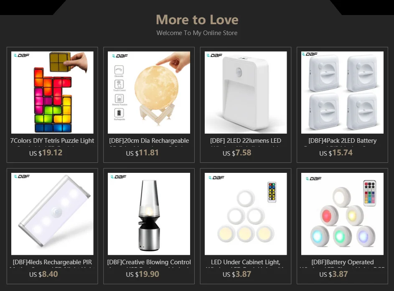Click the [DBF] 2LED 22lumens LED title

pyautogui.click(x=246, y=141)
